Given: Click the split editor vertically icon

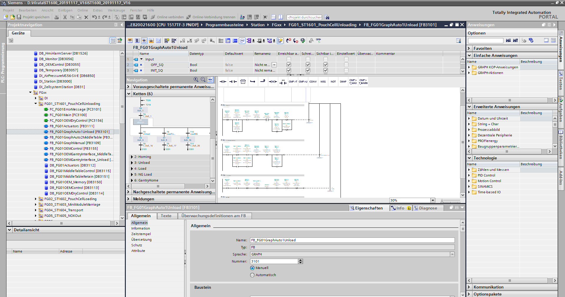Looking at the screenshot, I should coord(281,17).
